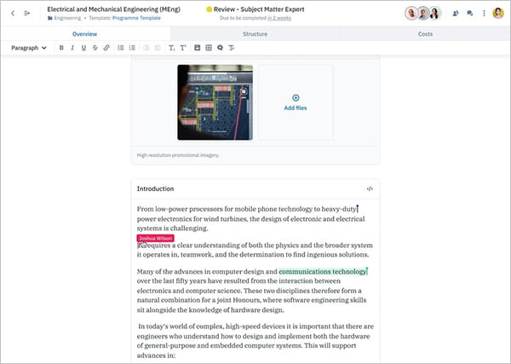Toggle source code view for the Introduction section

[x=370, y=189]
